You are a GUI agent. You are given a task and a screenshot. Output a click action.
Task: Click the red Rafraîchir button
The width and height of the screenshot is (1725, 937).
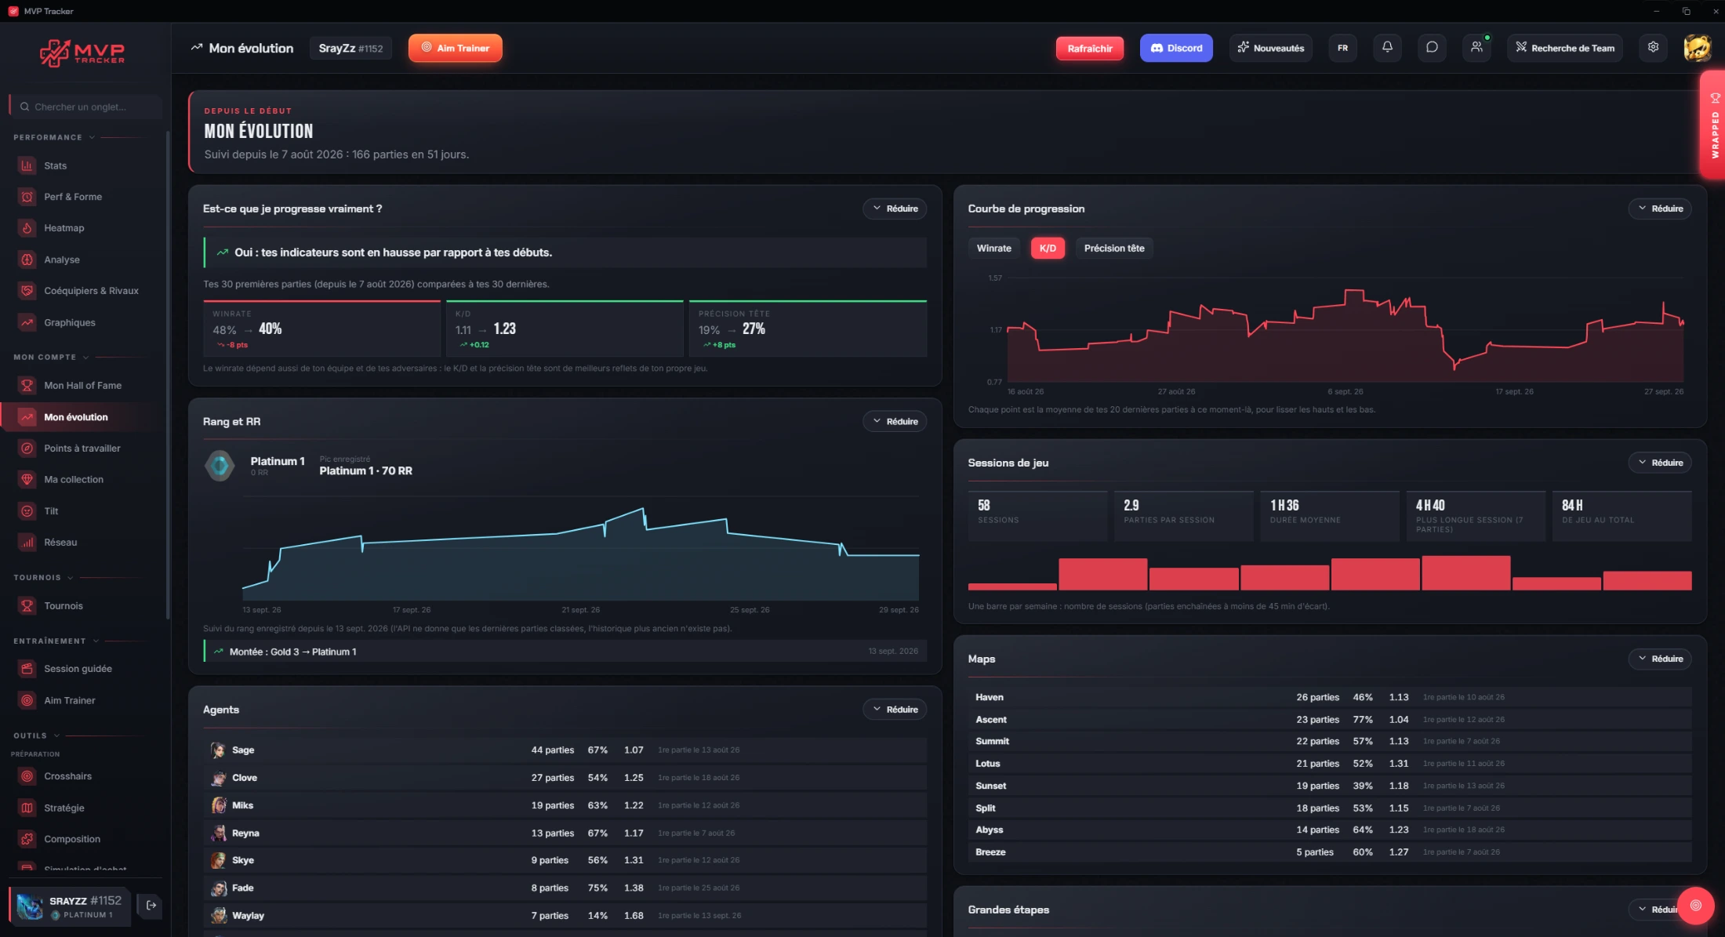click(x=1090, y=49)
